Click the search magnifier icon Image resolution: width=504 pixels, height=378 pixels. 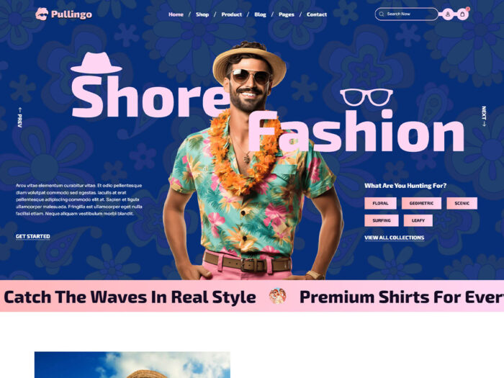pyautogui.click(x=381, y=14)
